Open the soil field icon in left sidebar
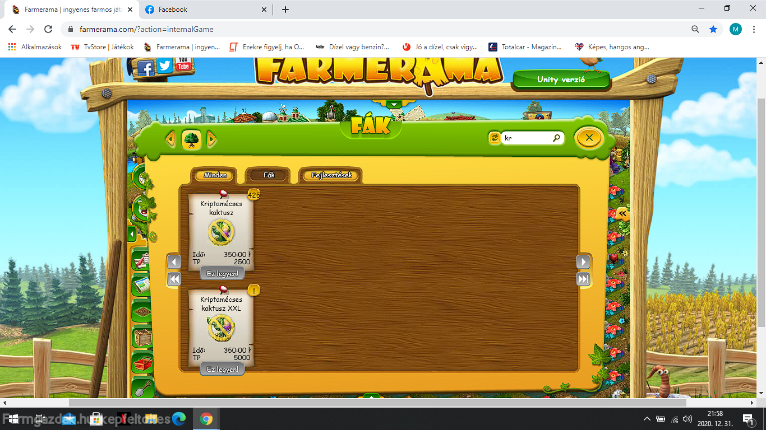This screenshot has width=766, height=430. (142, 311)
